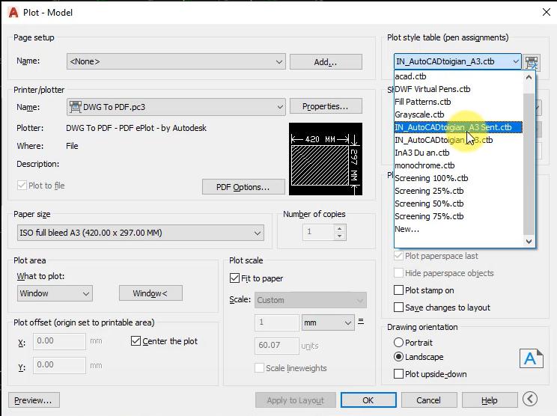The image size is (557, 416).
Task: Click Help button
Action: pos(490,400)
